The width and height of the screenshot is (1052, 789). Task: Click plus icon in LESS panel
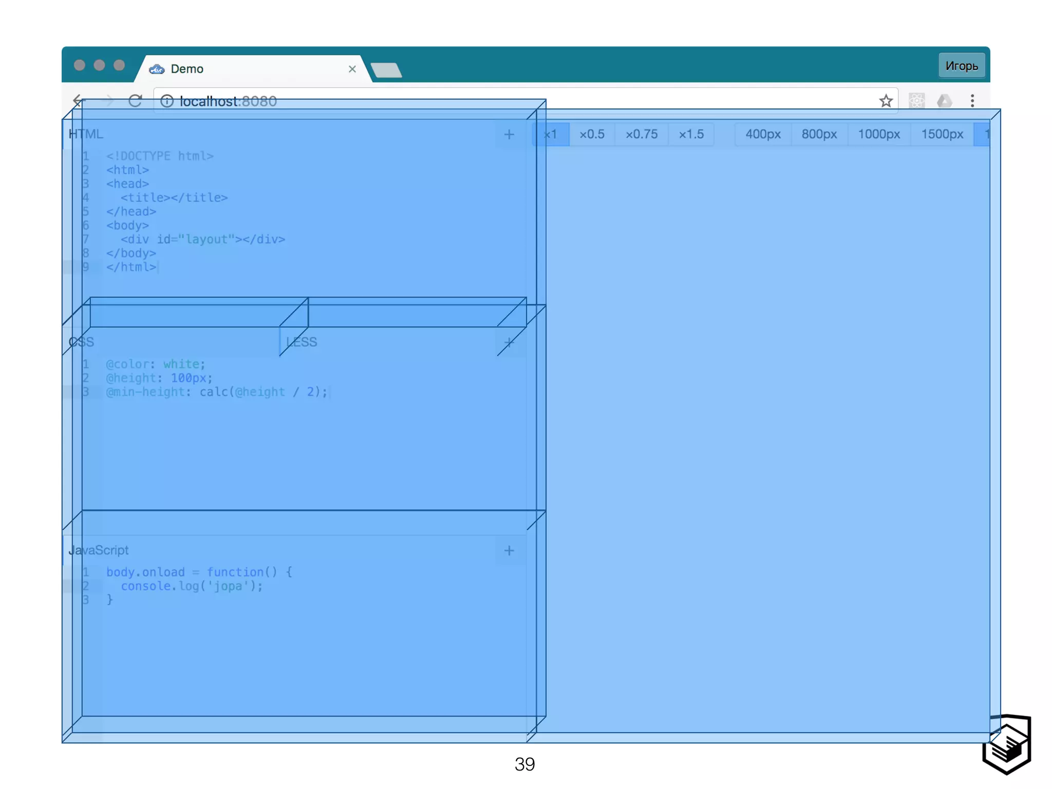(509, 343)
